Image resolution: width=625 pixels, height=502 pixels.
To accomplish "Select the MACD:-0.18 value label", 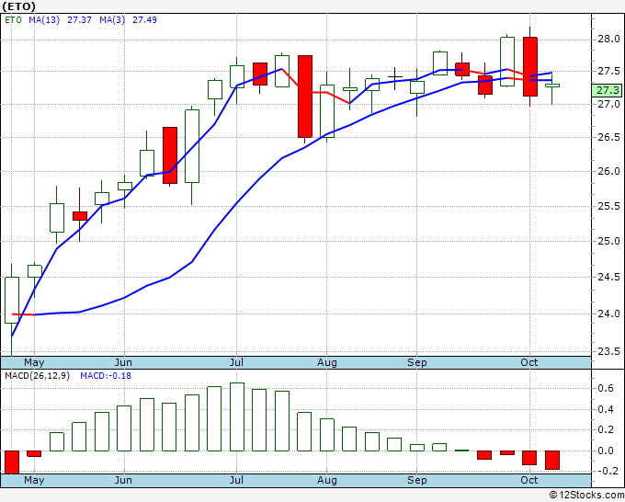I will pyautogui.click(x=106, y=376).
